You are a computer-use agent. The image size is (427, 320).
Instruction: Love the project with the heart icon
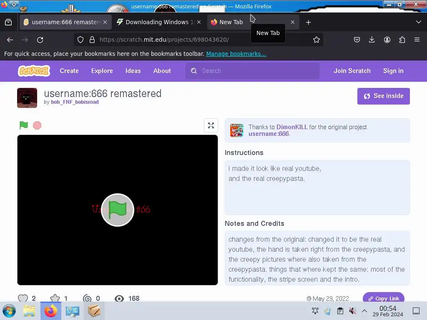(23, 298)
